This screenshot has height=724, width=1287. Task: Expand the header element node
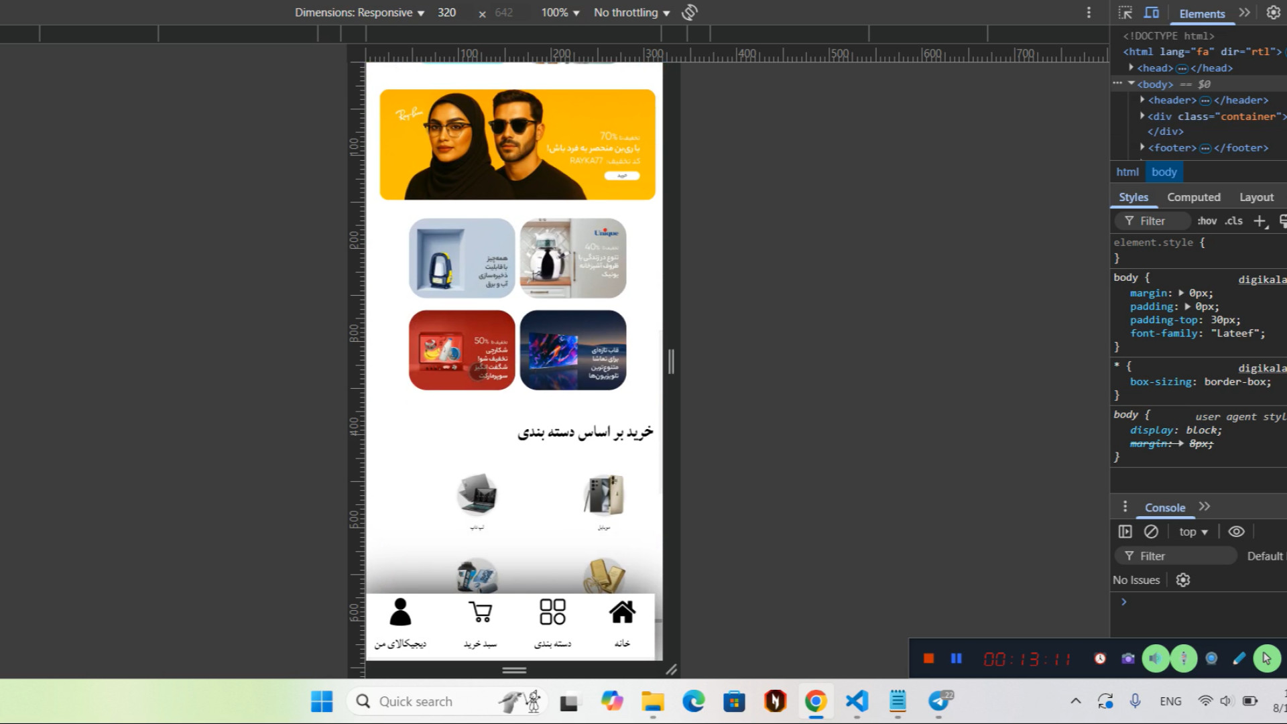pyautogui.click(x=1143, y=100)
